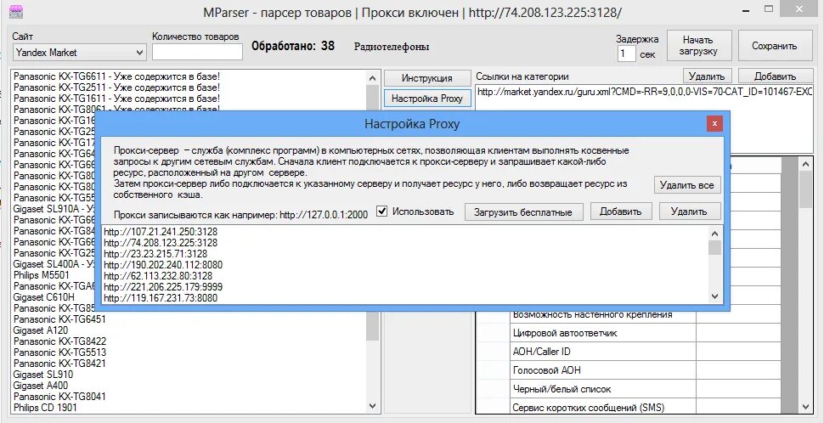The width and height of the screenshot is (824, 423).
Task: Toggle the Использовать proxy checkbox
Action: (x=382, y=211)
